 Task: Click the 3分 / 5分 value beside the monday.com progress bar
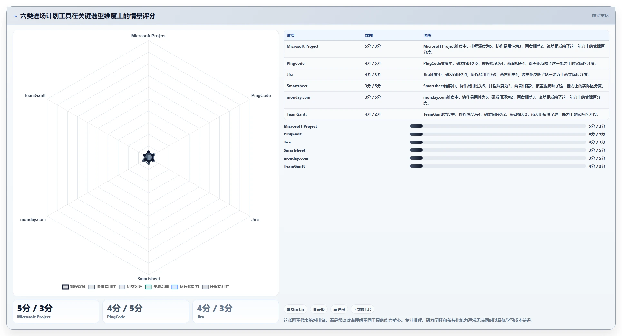tap(597, 158)
